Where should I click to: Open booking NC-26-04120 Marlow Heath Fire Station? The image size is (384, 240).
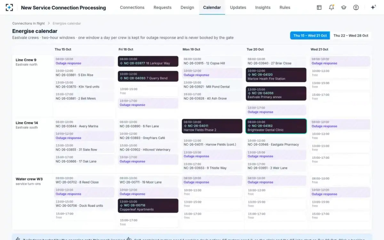coord(276,75)
